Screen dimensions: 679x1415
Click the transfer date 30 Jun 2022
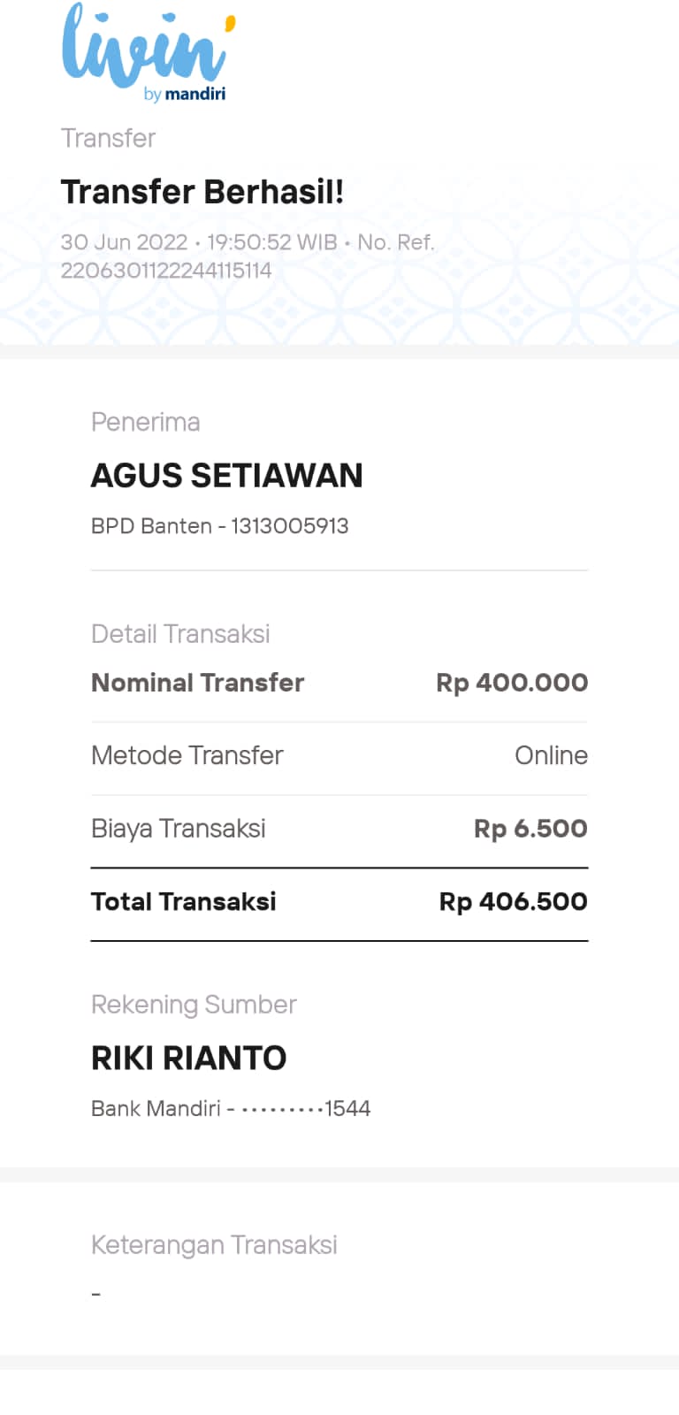(x=124, y=242)
